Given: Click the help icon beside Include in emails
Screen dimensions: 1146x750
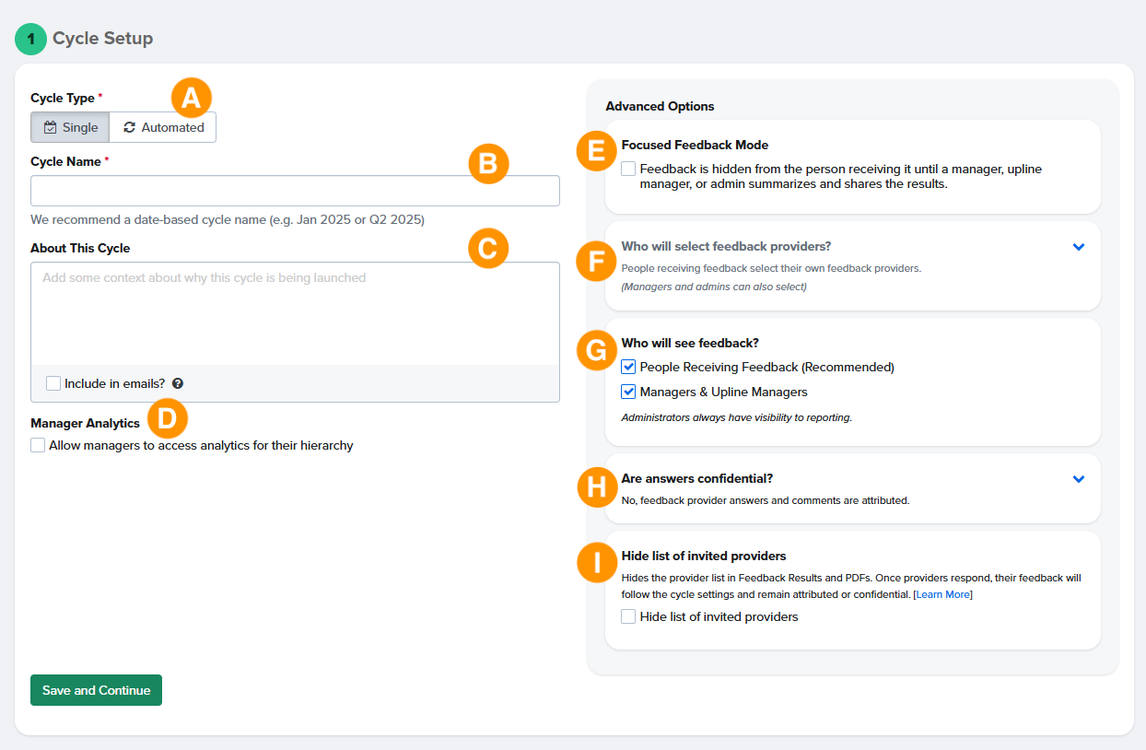Looking at the screenshot, I should click(178, 383).
